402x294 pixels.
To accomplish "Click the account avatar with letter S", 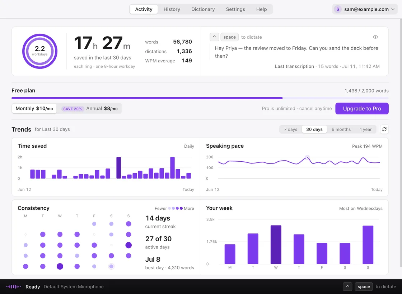I will pyautogui.click(x=338, y=9).
